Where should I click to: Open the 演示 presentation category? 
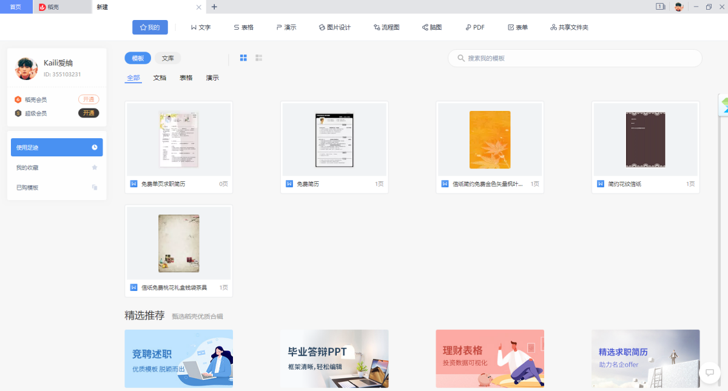[286, 27]
